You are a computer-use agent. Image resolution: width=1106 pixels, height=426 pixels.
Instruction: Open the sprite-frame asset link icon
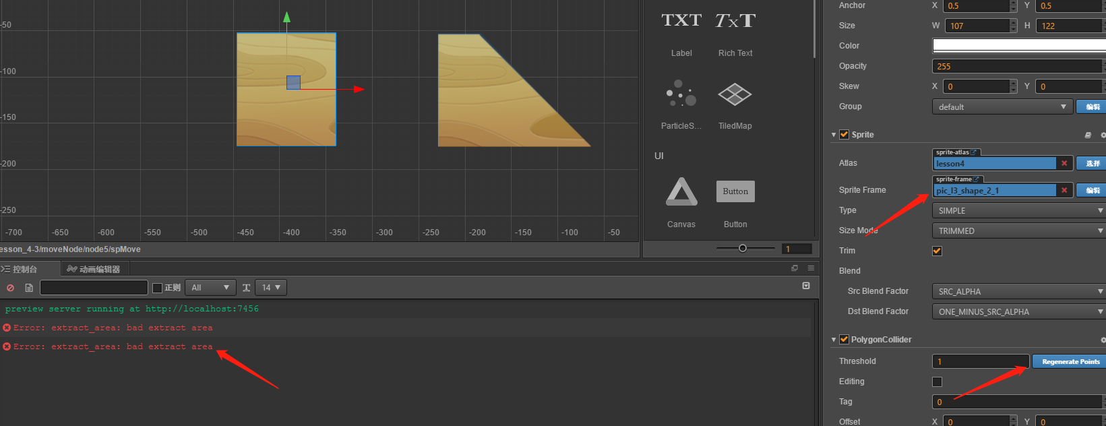(976, 179)
